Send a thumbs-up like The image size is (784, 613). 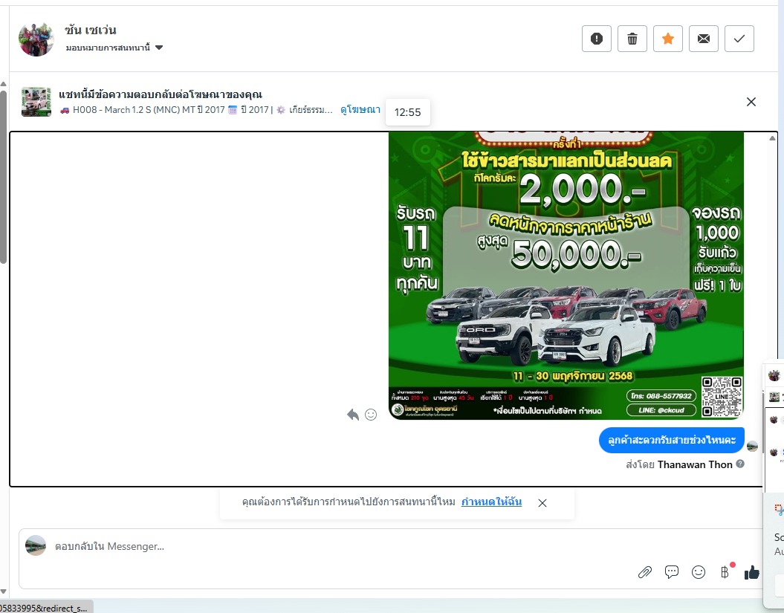(751, 572)
